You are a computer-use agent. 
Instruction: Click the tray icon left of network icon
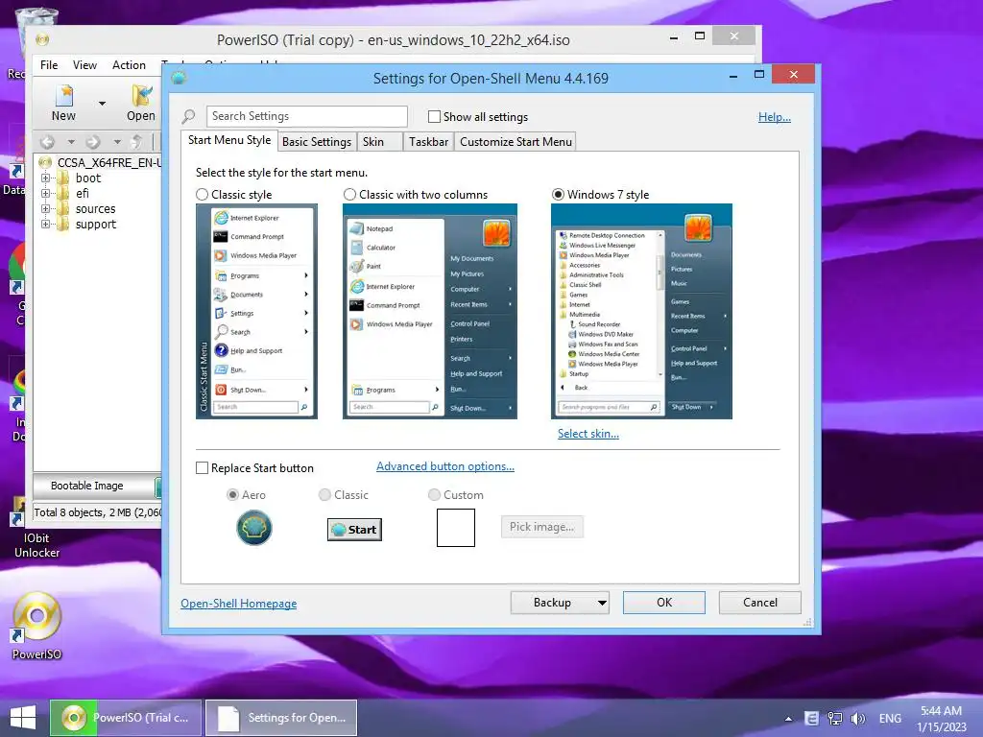811,718
